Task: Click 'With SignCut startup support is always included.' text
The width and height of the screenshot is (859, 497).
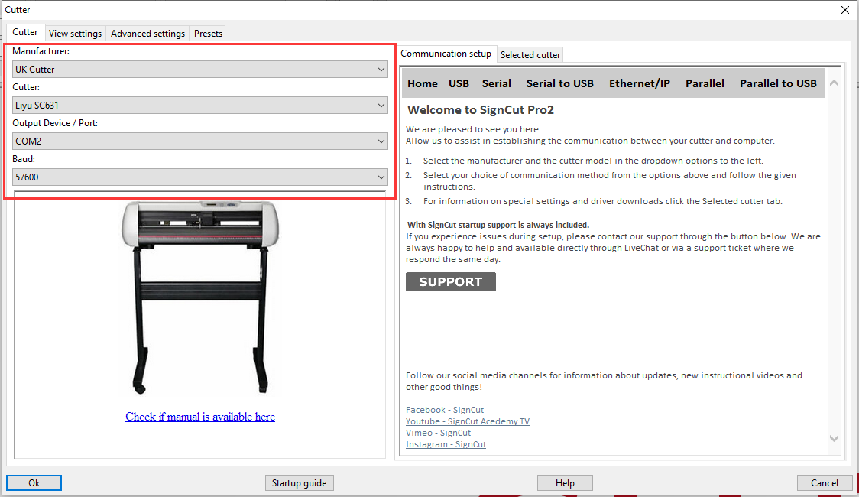Action: coord(498,225)
